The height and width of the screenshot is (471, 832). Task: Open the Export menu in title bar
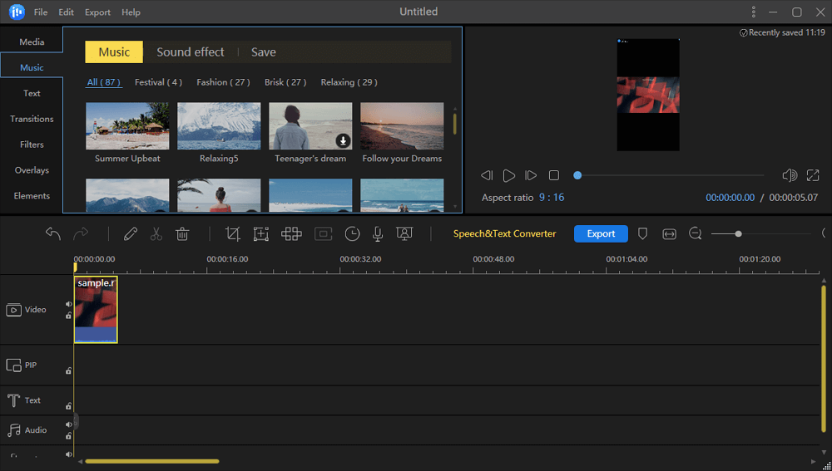pos(97,12)
